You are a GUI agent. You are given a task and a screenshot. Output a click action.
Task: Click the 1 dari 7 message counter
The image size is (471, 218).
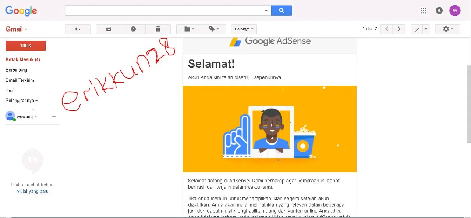[x=370, y=29]
